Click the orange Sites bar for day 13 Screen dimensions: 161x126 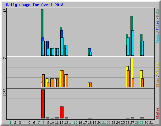(x=67, y=81)
